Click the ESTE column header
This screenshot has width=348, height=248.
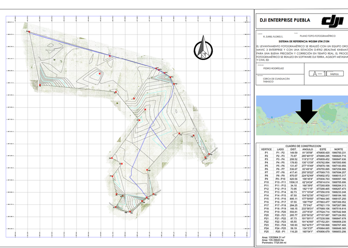pos(323,150)
